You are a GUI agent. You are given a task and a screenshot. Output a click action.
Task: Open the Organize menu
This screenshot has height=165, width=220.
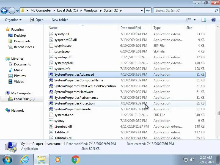point(13,20)
